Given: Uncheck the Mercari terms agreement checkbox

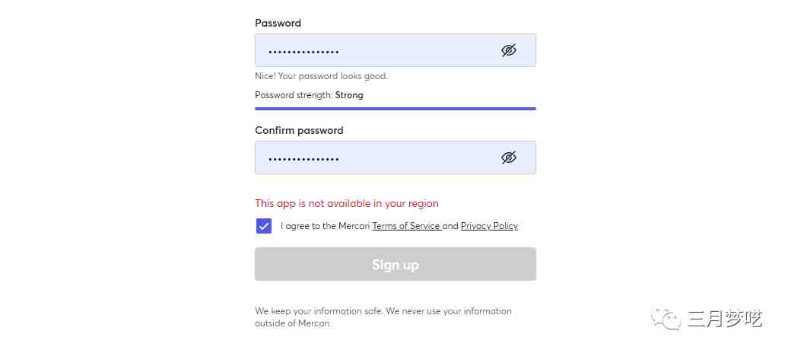Looking at the screenshot, I should click(263, 226).
